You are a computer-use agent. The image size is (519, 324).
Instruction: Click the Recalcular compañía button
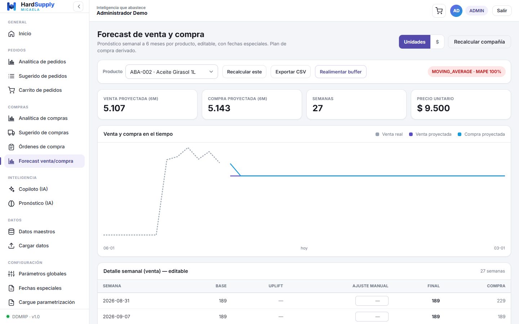[x=479, y=42]
